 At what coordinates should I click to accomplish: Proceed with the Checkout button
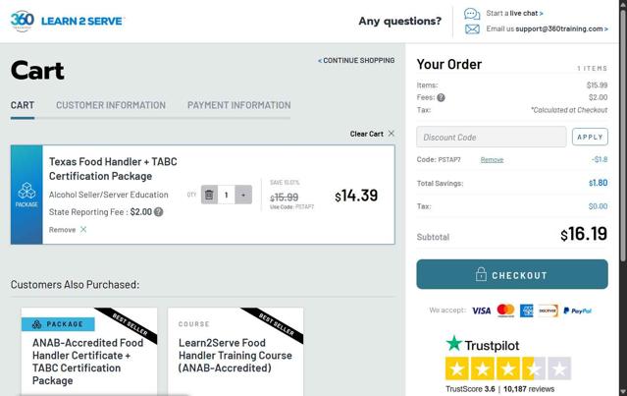(x=511, y=275)
